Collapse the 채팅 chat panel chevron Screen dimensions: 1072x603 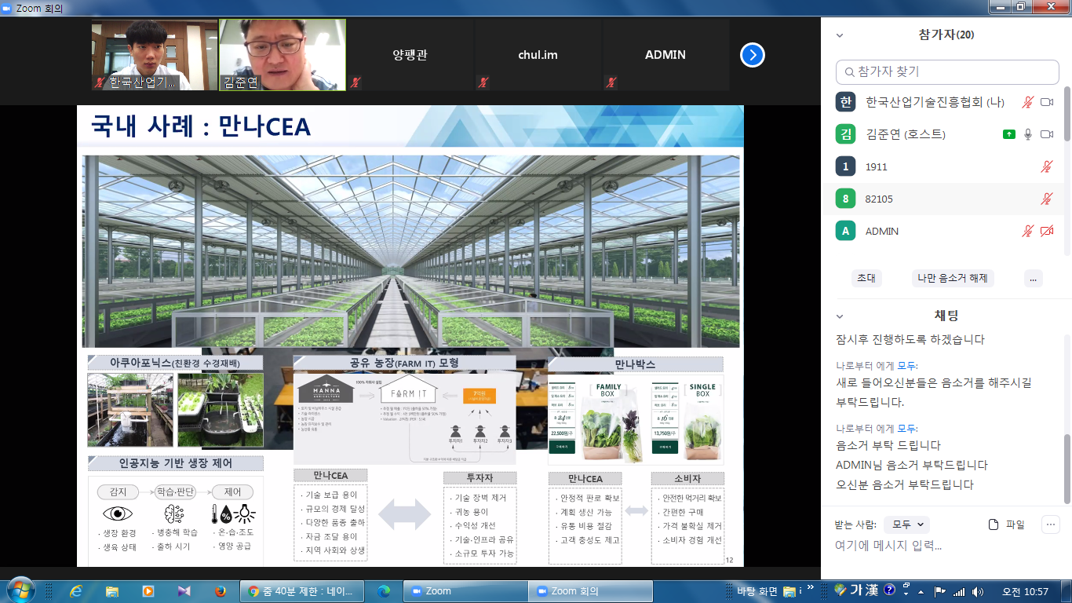pyautogui.click(x=840, y=316)
